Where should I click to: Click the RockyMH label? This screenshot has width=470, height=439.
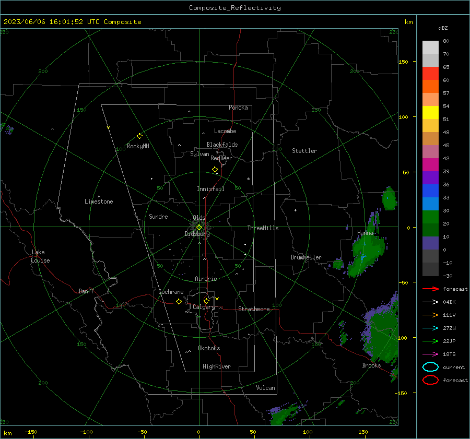(x=138, y=146)
